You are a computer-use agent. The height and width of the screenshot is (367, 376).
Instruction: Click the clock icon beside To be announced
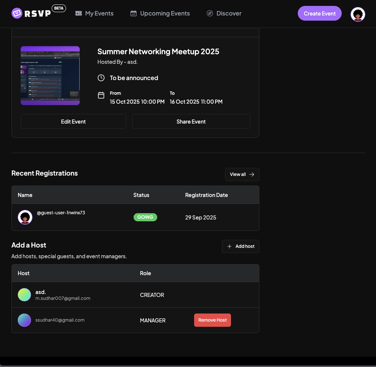[x=101, y=78]
